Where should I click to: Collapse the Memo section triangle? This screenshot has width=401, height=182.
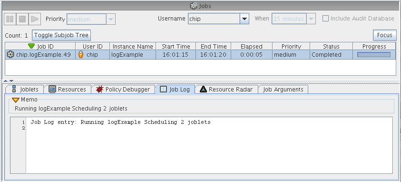click(x=16, y=100)
